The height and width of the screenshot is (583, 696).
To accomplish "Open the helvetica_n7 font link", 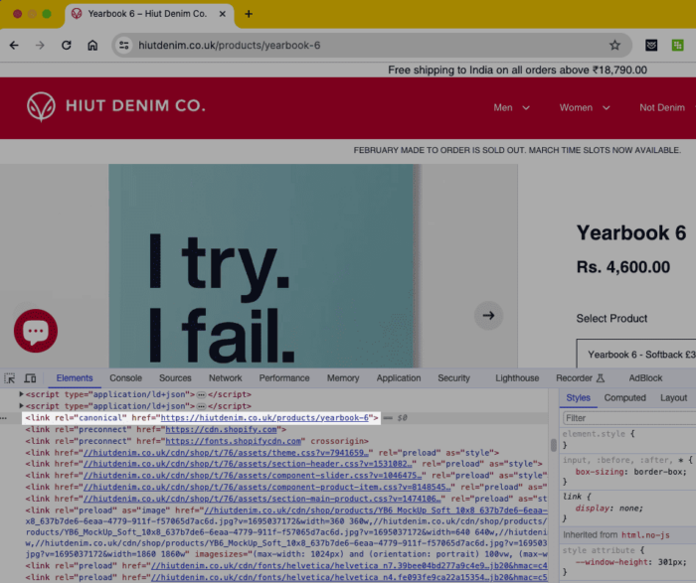I will point(349,566).
